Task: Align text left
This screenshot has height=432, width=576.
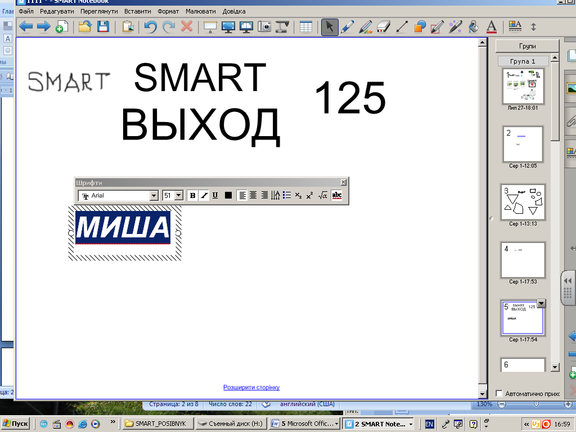Action: tap(242, 195)
